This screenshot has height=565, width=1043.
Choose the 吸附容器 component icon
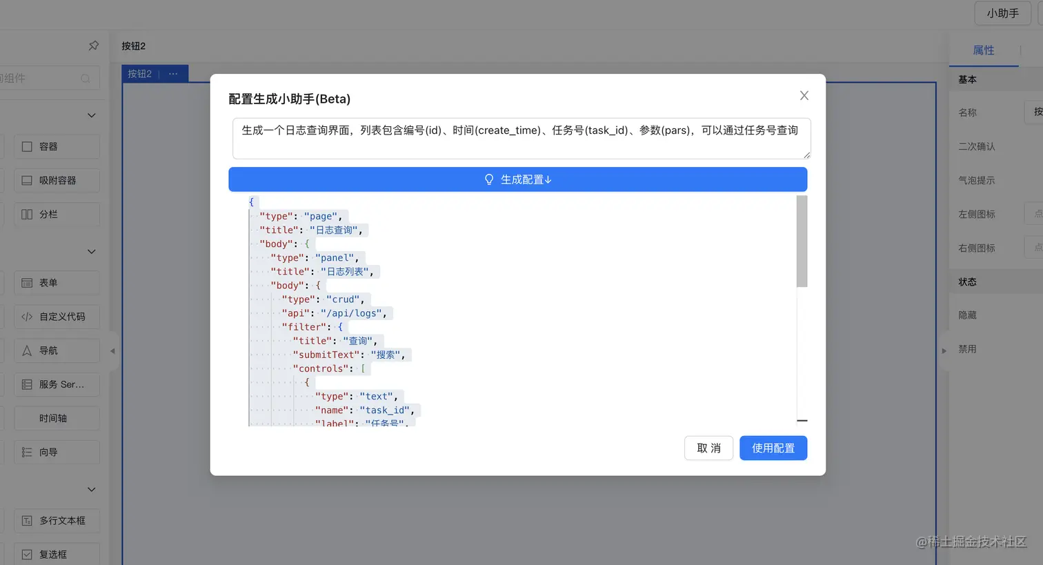(27, 180)
